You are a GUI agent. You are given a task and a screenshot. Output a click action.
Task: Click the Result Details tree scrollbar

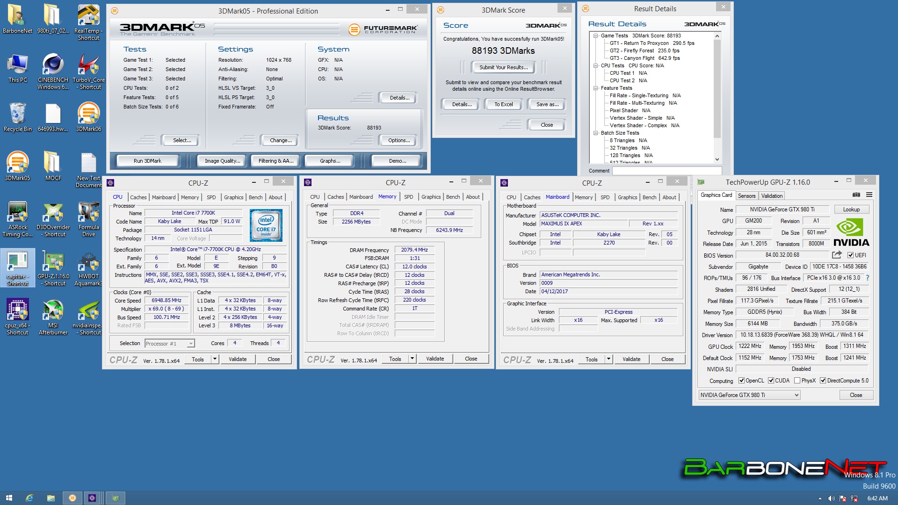717,89
